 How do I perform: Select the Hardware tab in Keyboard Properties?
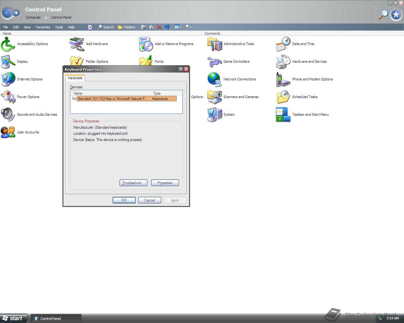click(x=75, y=78)
